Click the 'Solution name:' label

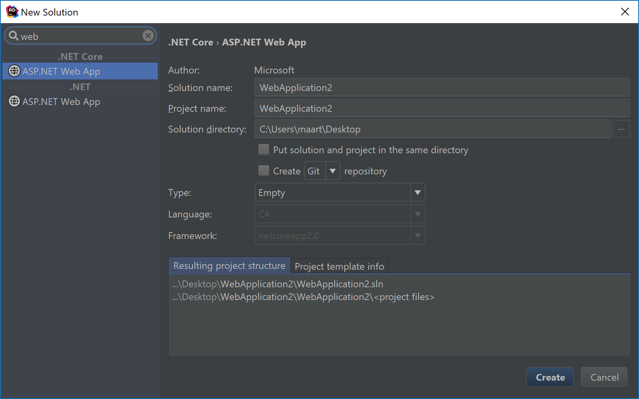pos(200,88)
